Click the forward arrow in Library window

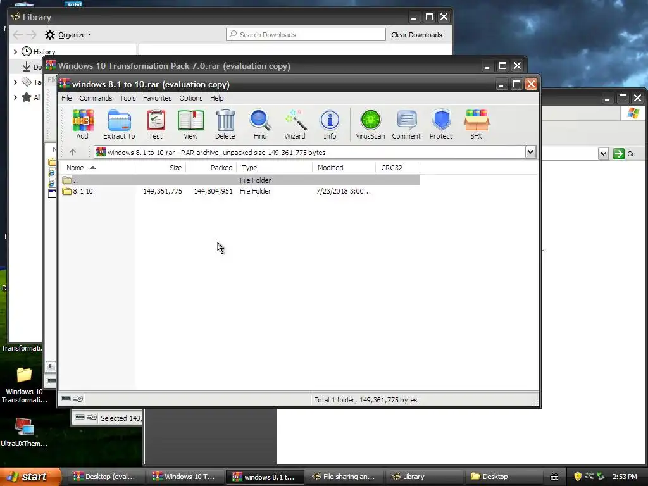tap(32, 35)
